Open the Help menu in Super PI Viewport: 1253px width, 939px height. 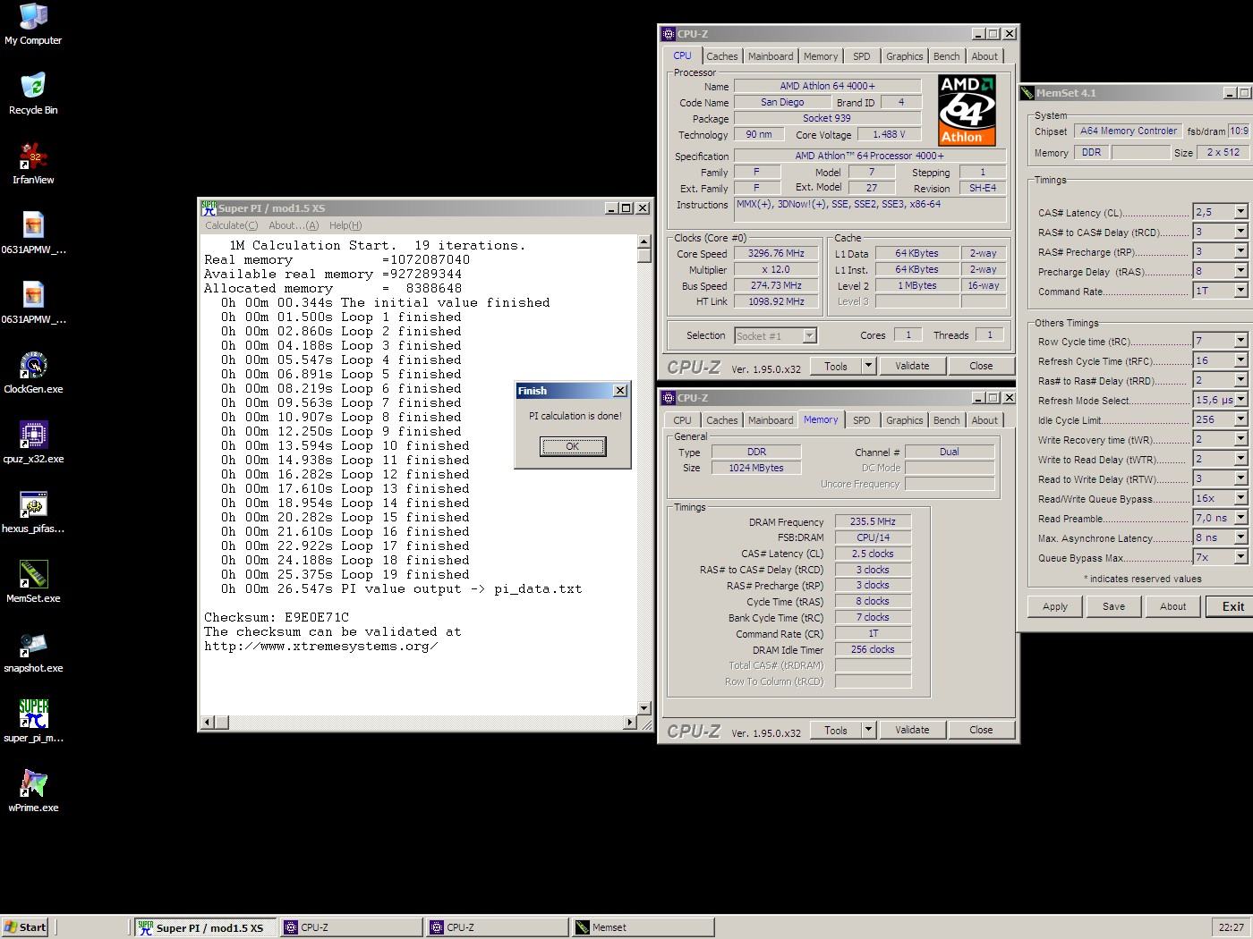point(345,225)
